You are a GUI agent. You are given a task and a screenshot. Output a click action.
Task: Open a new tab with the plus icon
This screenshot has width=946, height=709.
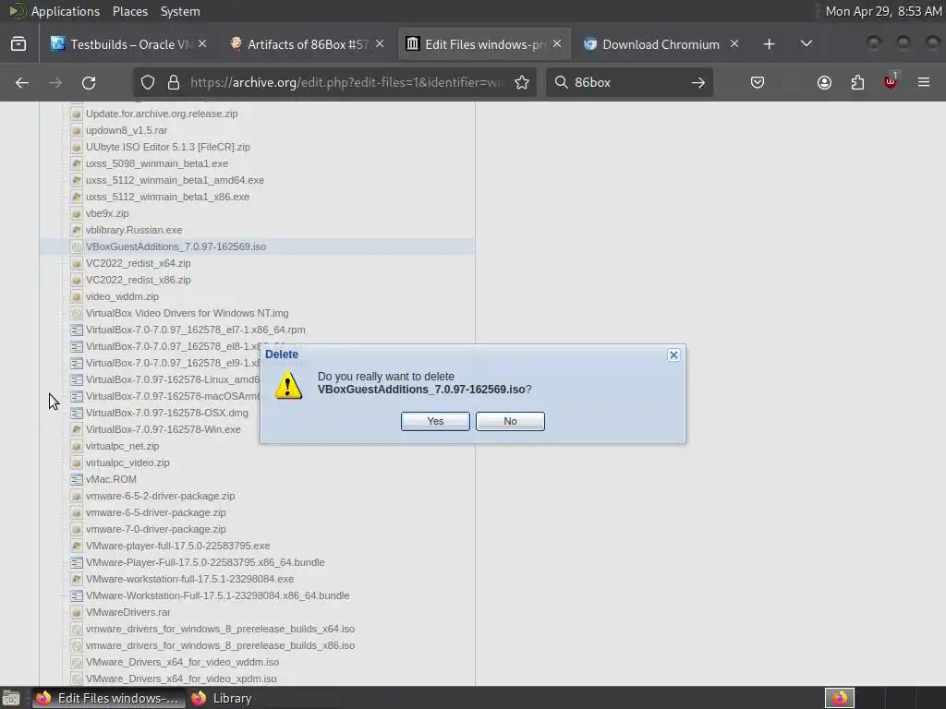click(x=769, y=44)
